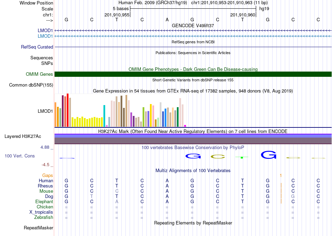Click the dark blue LMOD1 gene label

(45, 31)
